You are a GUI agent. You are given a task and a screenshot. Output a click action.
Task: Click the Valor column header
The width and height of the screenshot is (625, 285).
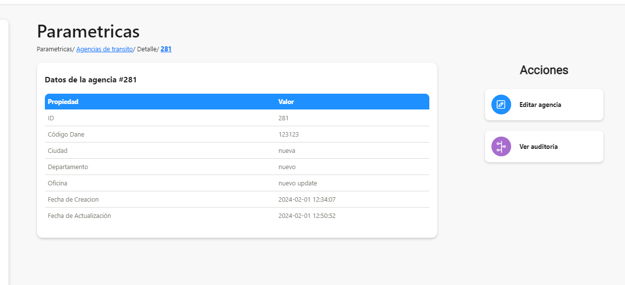click(x=286, y=102)
